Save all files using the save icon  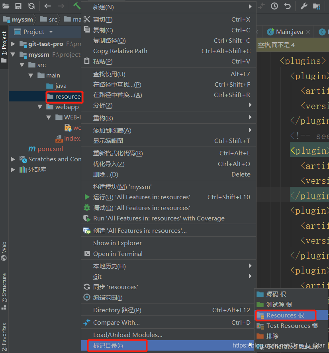point(18,6)
